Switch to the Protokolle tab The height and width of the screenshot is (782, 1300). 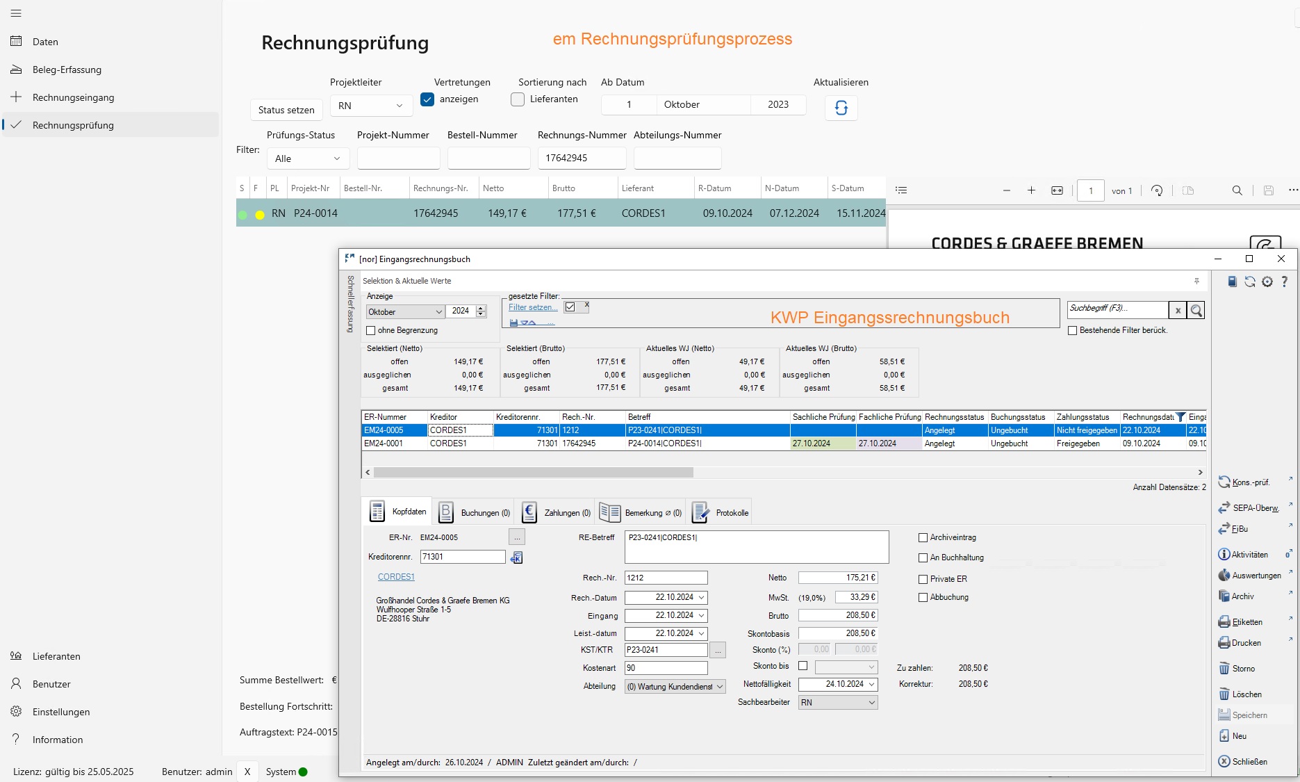pos(721,512)
